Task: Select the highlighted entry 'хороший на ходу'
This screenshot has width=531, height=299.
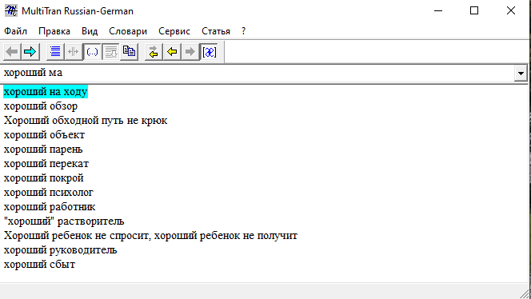Action: pyautogui.click(x=46, y=92)
